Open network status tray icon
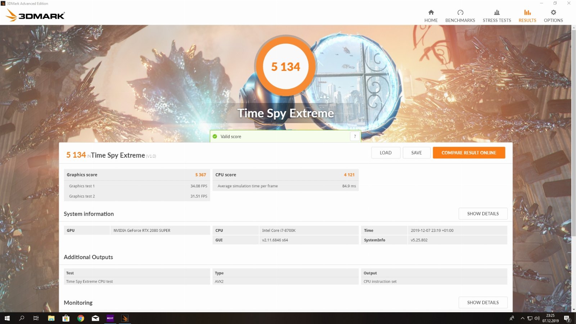The width and height of the screenshot is (576, 324). [530, 318]
